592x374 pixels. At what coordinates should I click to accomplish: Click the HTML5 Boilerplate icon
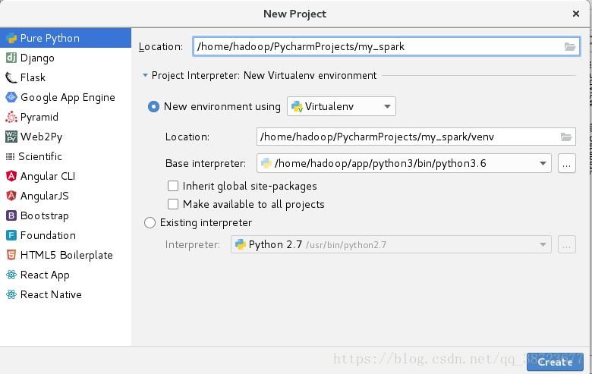(11, 255)
